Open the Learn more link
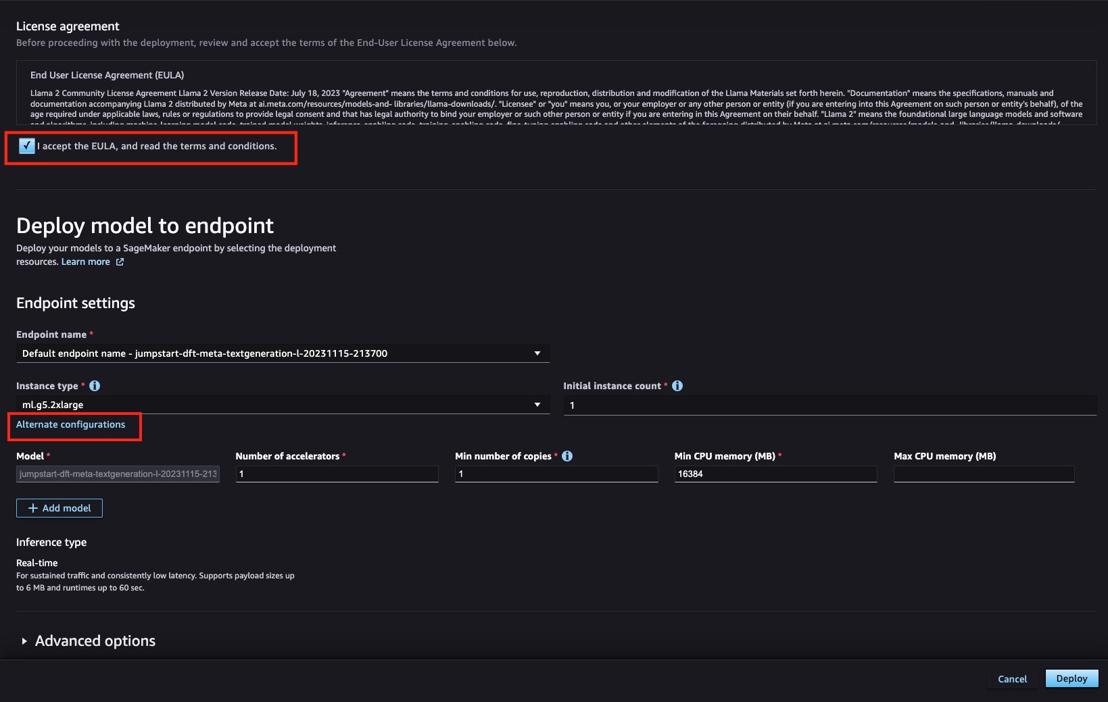The height and width of the screenshot is (702, 1108). (86, 262)
